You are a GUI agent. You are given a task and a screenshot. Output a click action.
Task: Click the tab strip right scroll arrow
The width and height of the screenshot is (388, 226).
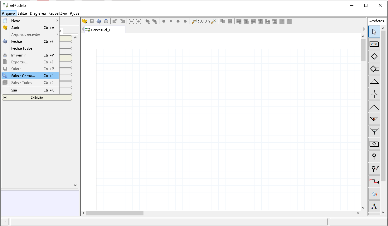364,29
